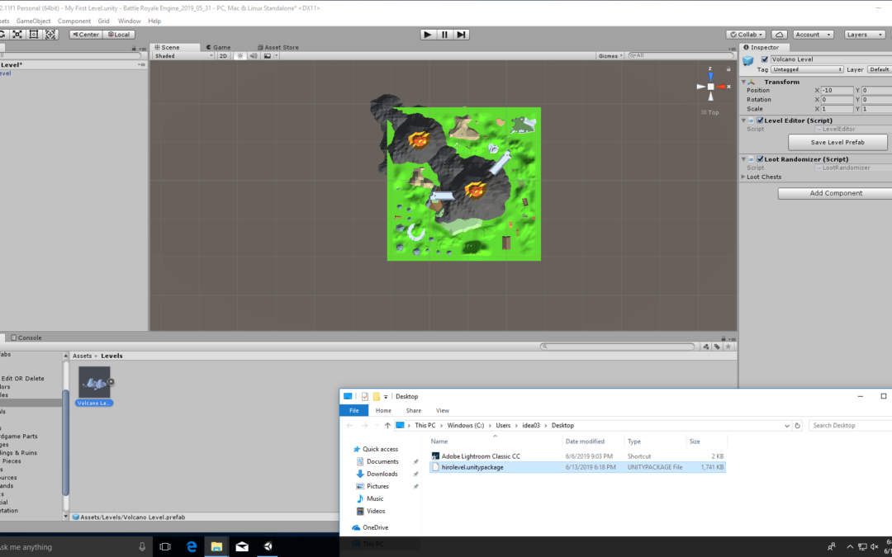Click favorites star icon in Project
The image size is (892, 557).
click(x=728, y=346)
